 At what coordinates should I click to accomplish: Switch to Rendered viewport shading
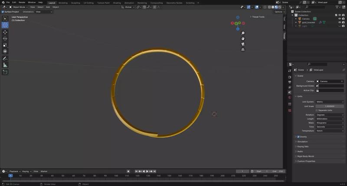tap(280, 7)
